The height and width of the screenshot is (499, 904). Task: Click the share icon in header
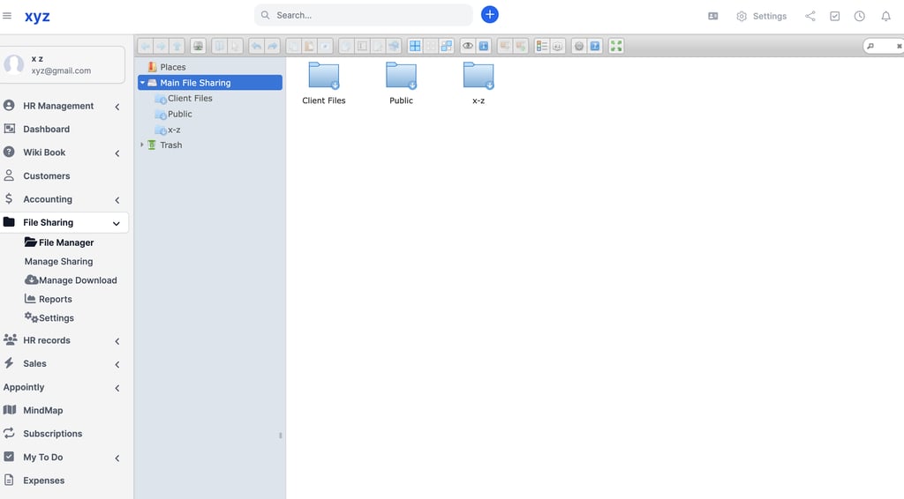(810, 16)
